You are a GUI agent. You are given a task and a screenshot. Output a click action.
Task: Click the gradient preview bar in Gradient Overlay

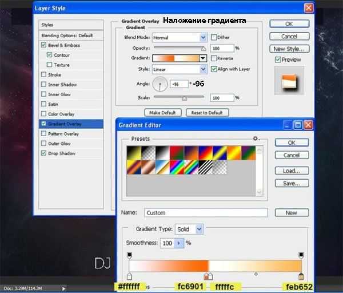pos(176,58)
